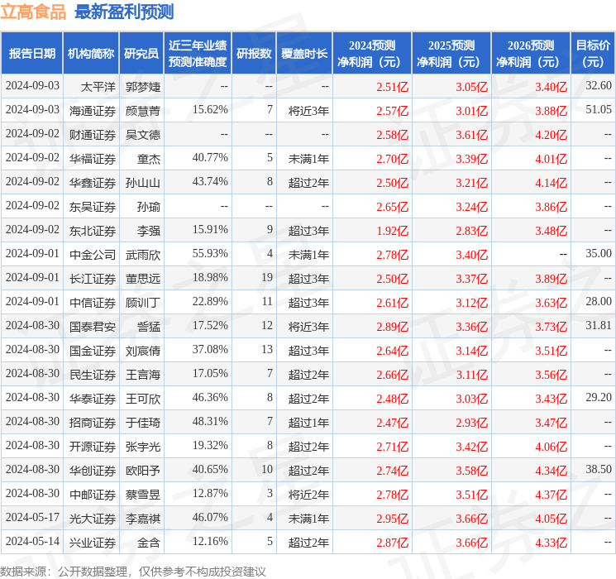Click the 4.20亿 2026 profit forecast
The height and width of the screenshot is (579, 616).
551,135
